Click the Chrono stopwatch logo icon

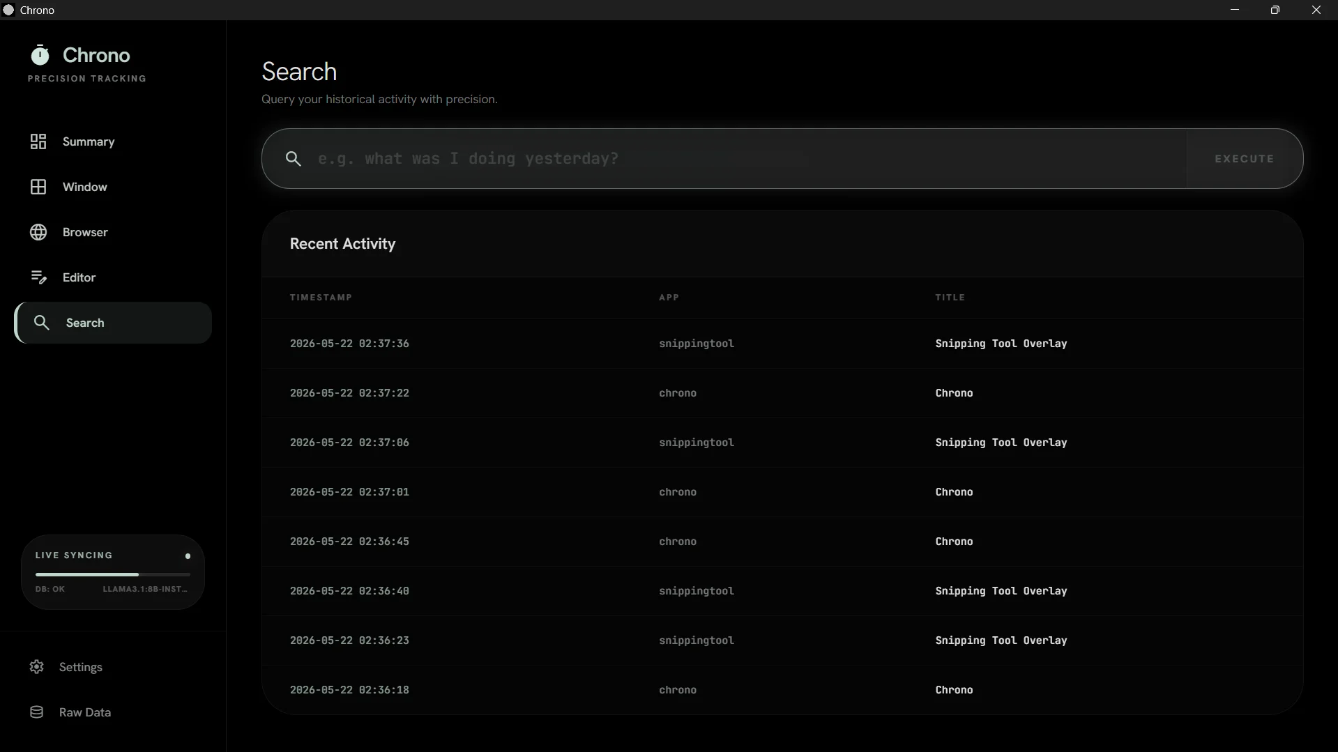point(40,54)
